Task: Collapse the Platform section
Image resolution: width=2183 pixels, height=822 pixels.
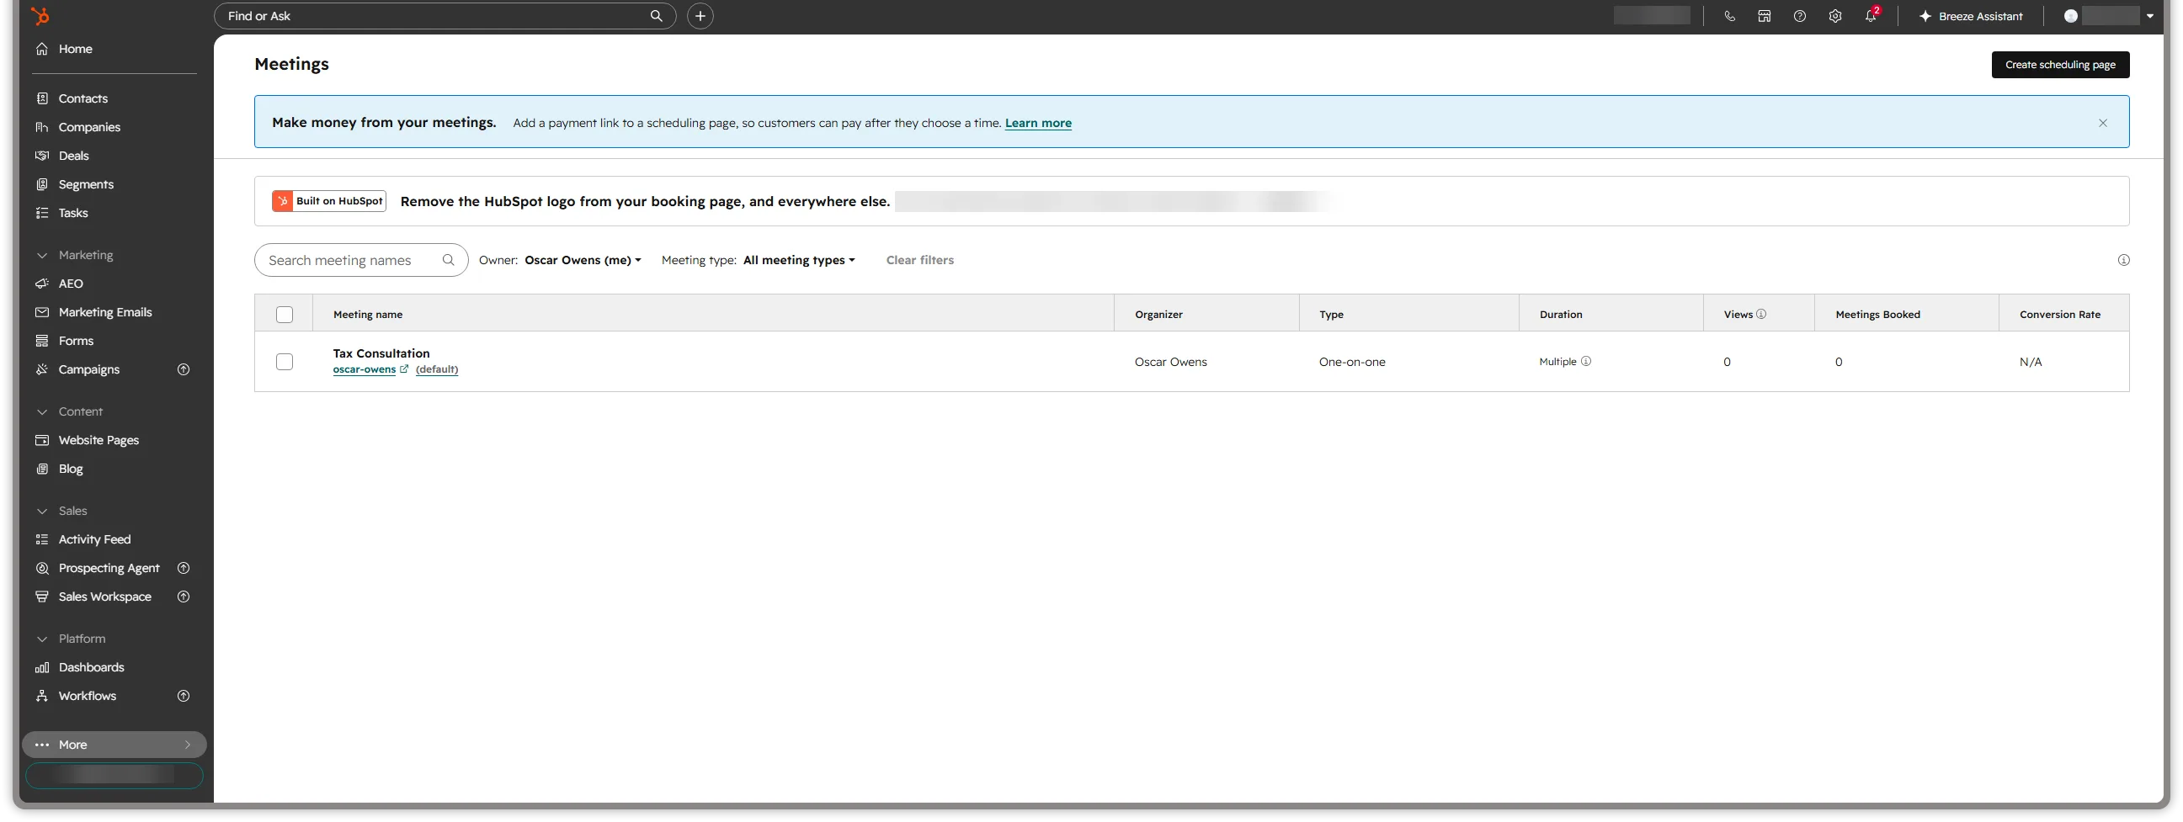Action: click(42, 639)
